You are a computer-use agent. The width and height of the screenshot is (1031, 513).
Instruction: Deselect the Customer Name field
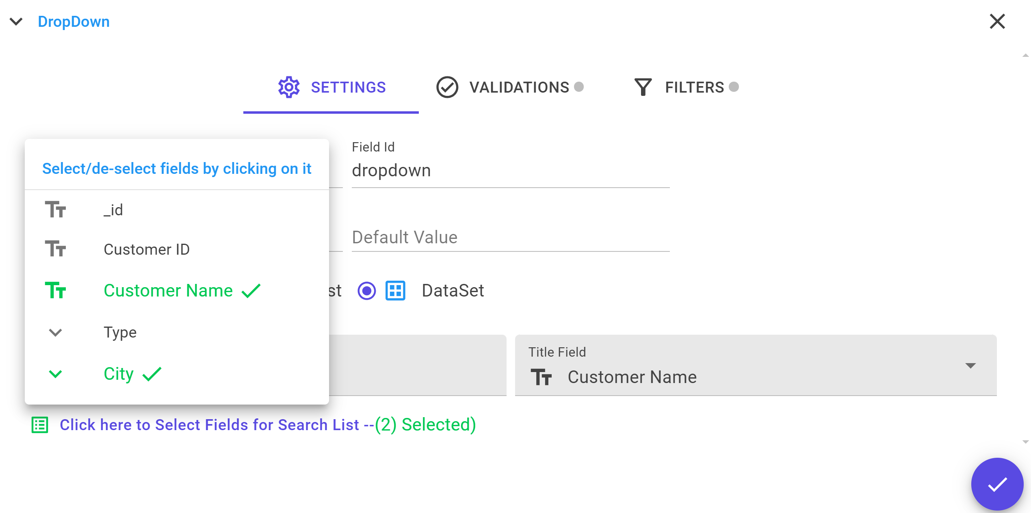pos(177,291)
